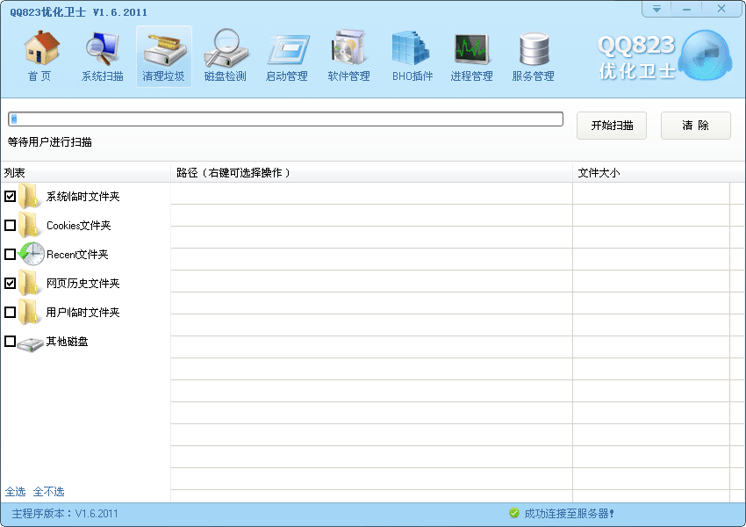Check the Cookies文件夹 checkbox

tap(10, 225)
